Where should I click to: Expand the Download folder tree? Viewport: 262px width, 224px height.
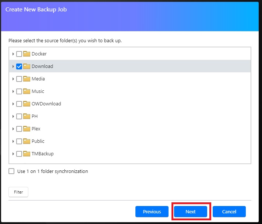[13, 66]
